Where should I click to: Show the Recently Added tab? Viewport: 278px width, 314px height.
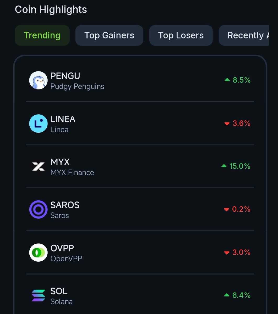(244, 35)
